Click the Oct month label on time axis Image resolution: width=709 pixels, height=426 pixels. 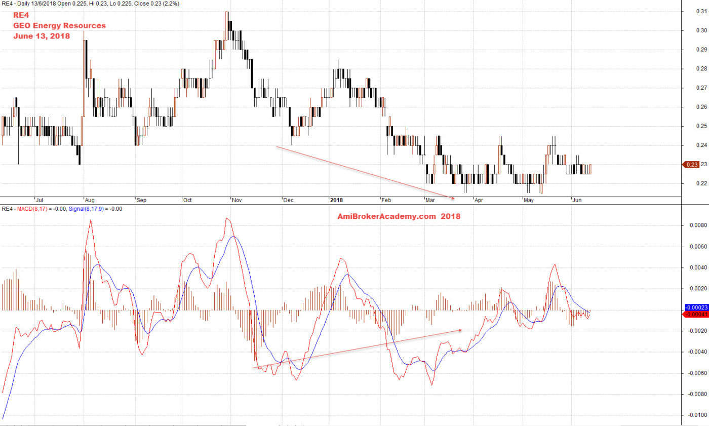[x=187, y=200]
